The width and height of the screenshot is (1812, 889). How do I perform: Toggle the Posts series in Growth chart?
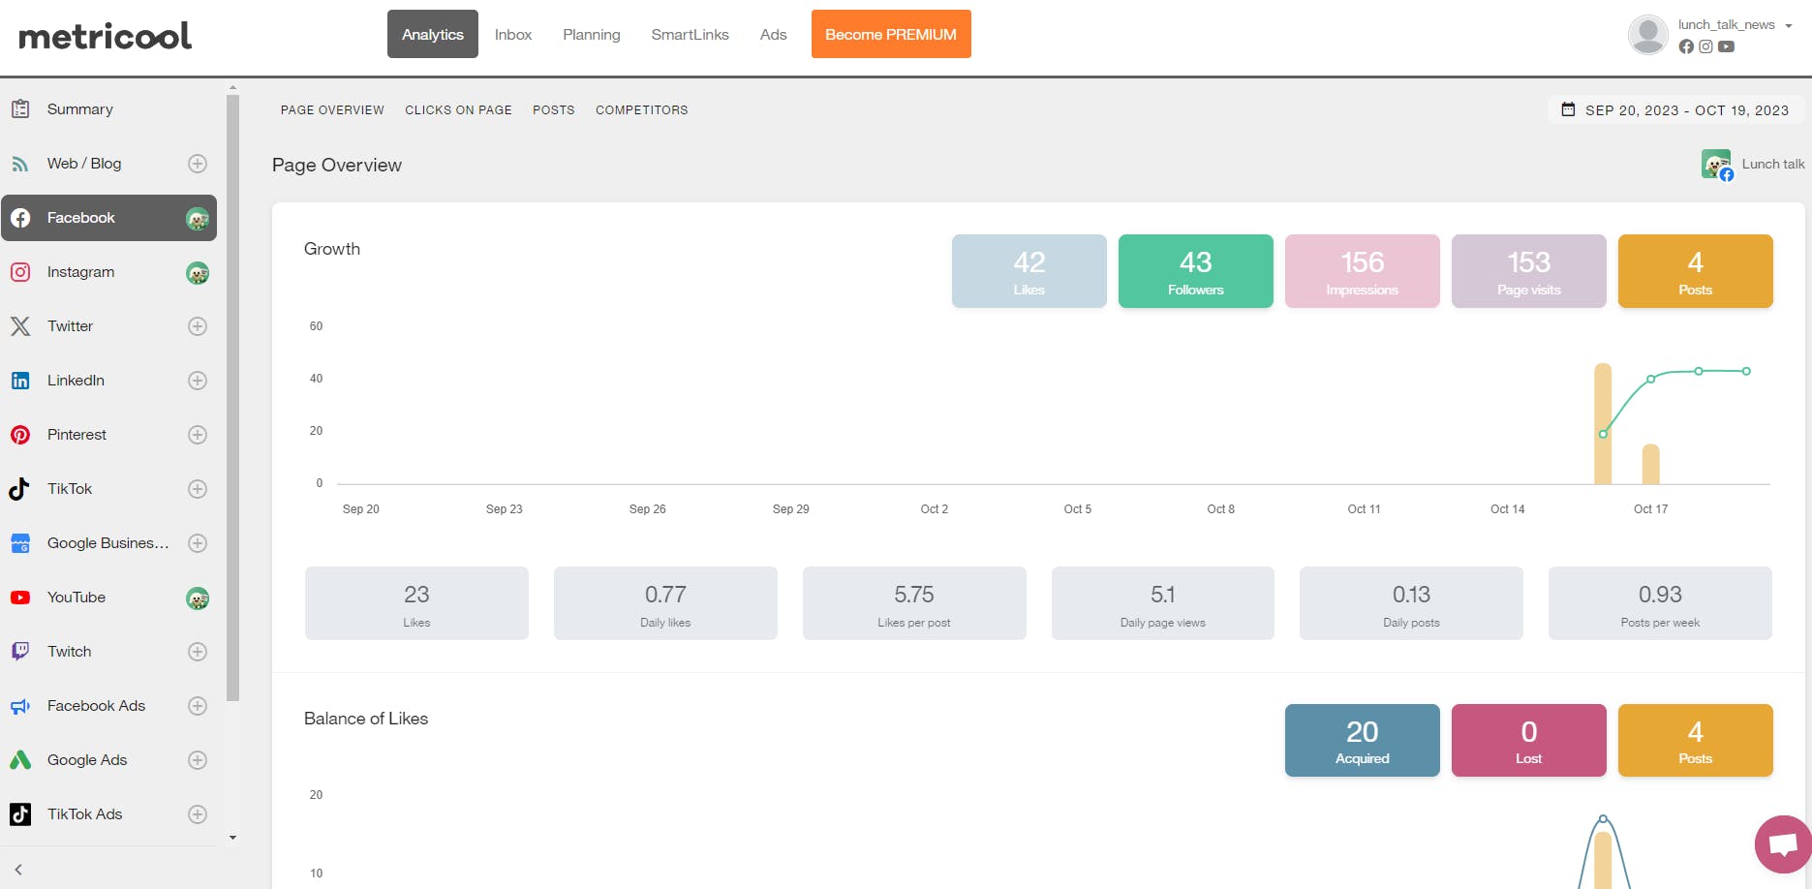click(x=1695, y=271)
